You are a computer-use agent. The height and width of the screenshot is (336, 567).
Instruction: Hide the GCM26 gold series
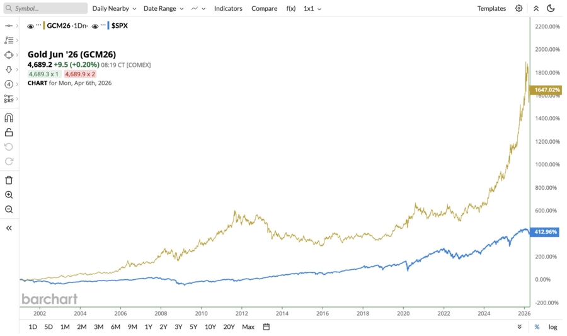[30, 26]
